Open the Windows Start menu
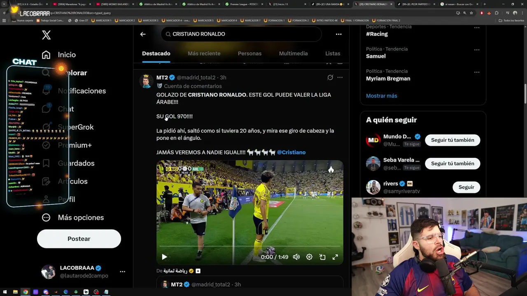The height and width of the screenshot is (296, 527). click(x=5, y=292)
